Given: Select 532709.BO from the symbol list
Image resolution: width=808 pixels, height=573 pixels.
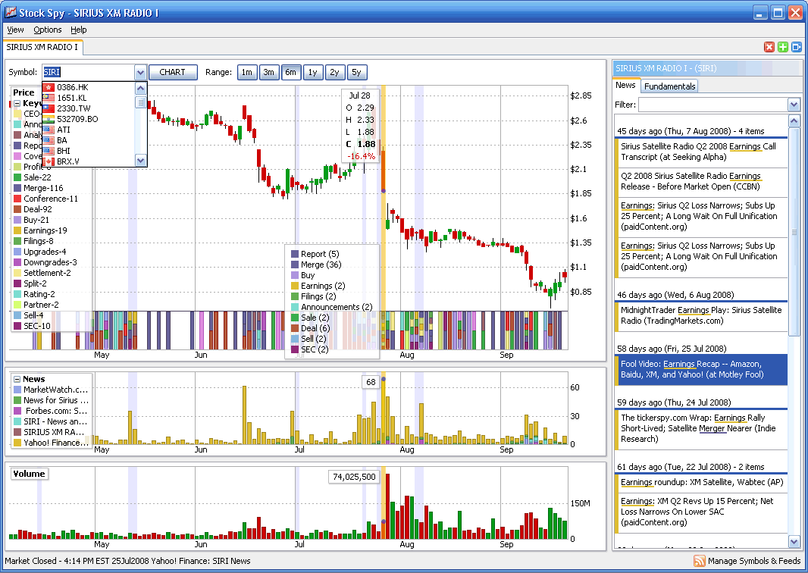Looking at the screenshot, I should coord(89,119).
